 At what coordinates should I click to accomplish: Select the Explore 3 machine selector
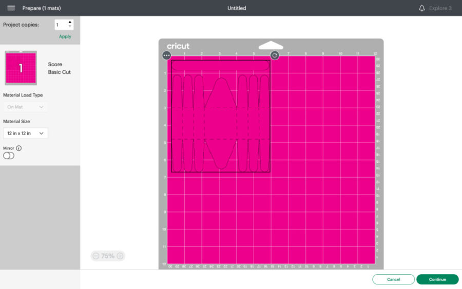tap(440, 8)
